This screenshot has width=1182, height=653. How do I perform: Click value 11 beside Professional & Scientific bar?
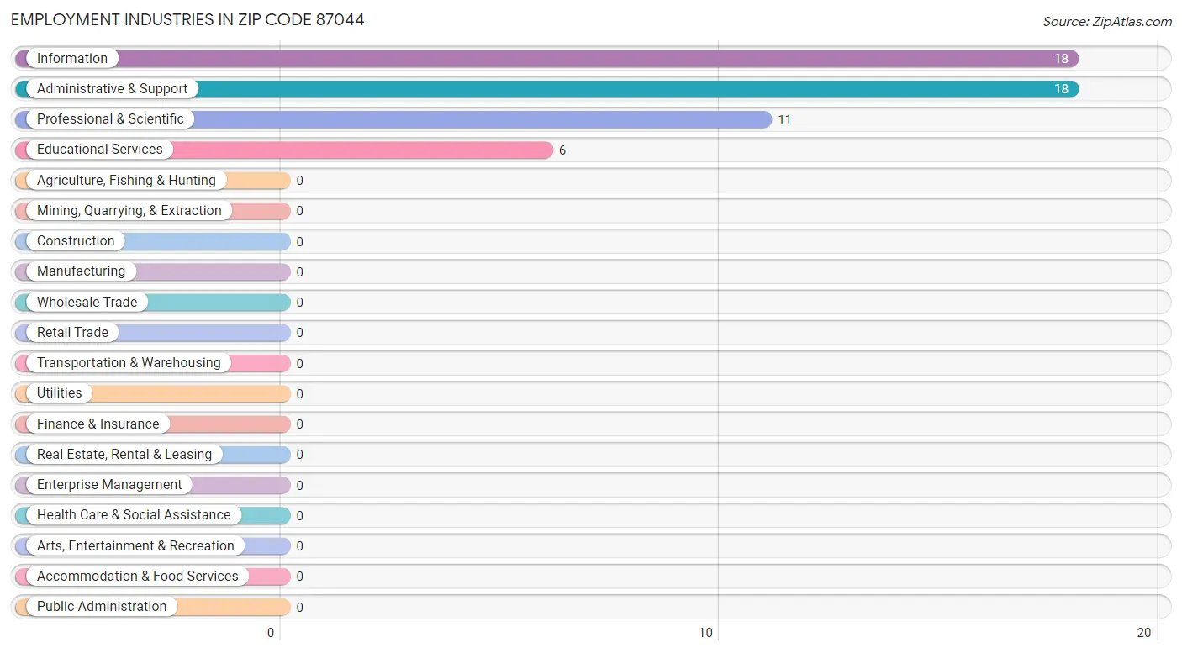tap(784, 120)
